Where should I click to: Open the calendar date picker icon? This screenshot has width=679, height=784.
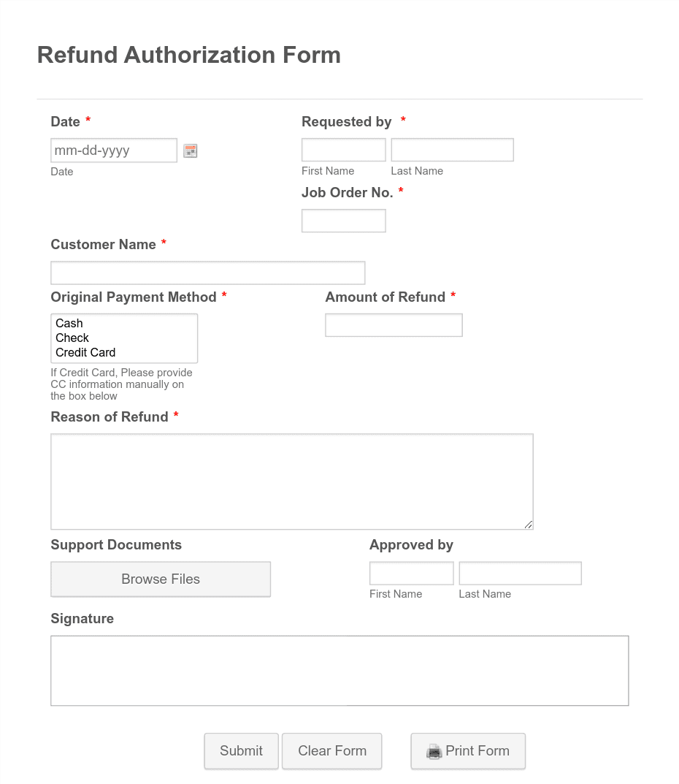click(x=190, y=151)
